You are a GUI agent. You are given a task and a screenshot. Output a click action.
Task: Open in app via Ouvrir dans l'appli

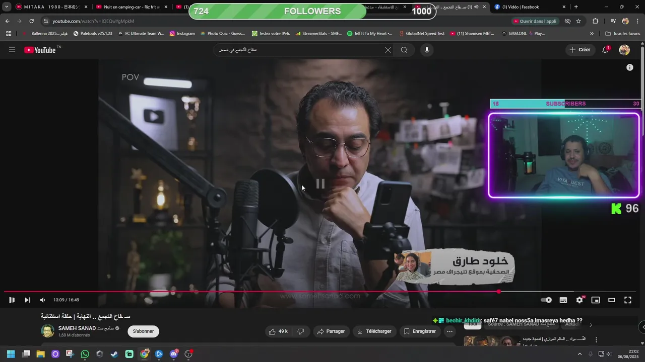pos(535,21)
